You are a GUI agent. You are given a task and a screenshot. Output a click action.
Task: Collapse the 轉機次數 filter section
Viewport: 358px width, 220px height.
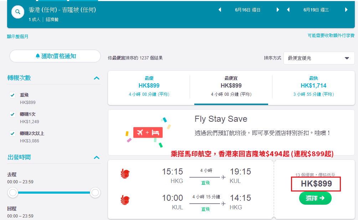click(97, 78)
